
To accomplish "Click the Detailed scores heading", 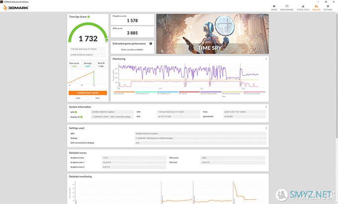I will pos(78,153).
